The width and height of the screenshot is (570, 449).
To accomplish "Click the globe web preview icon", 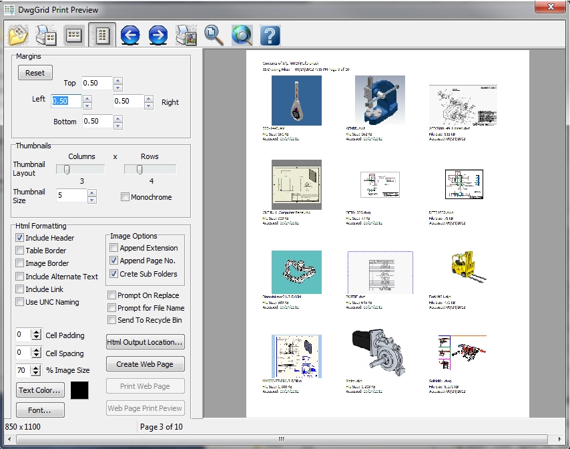I will tap(242, 35).
